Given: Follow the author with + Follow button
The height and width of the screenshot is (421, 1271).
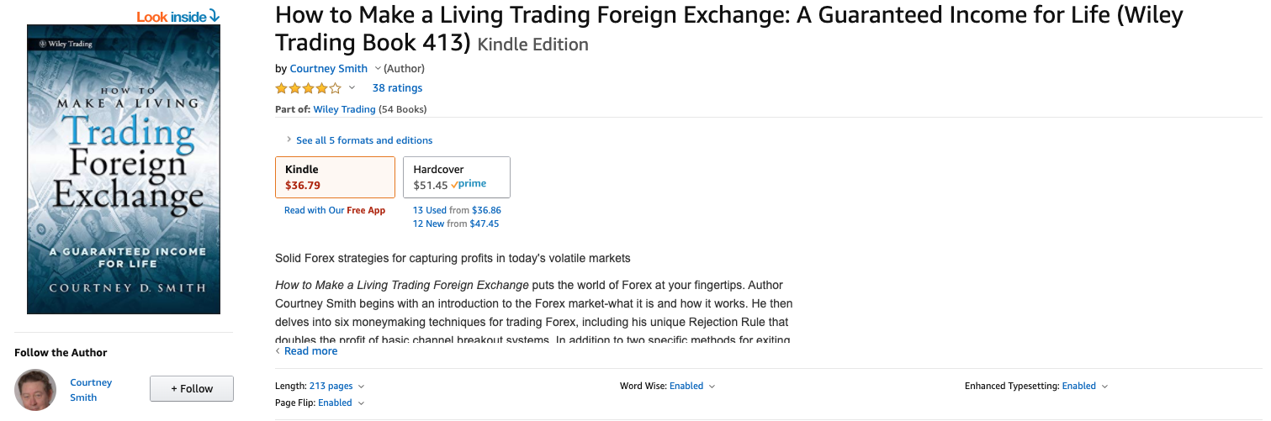Looking at the screenshot, I should [192, 389].
